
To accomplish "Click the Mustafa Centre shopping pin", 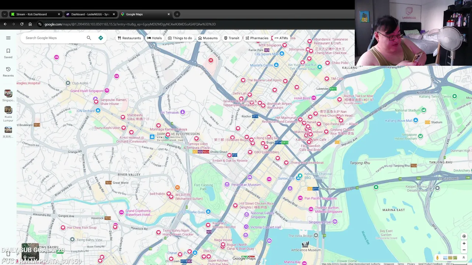I will coord(276,65).
